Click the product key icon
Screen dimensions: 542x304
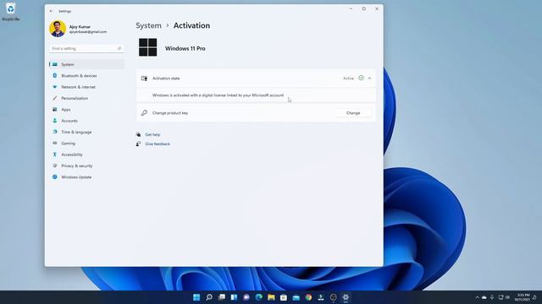[x=144, y=113]
